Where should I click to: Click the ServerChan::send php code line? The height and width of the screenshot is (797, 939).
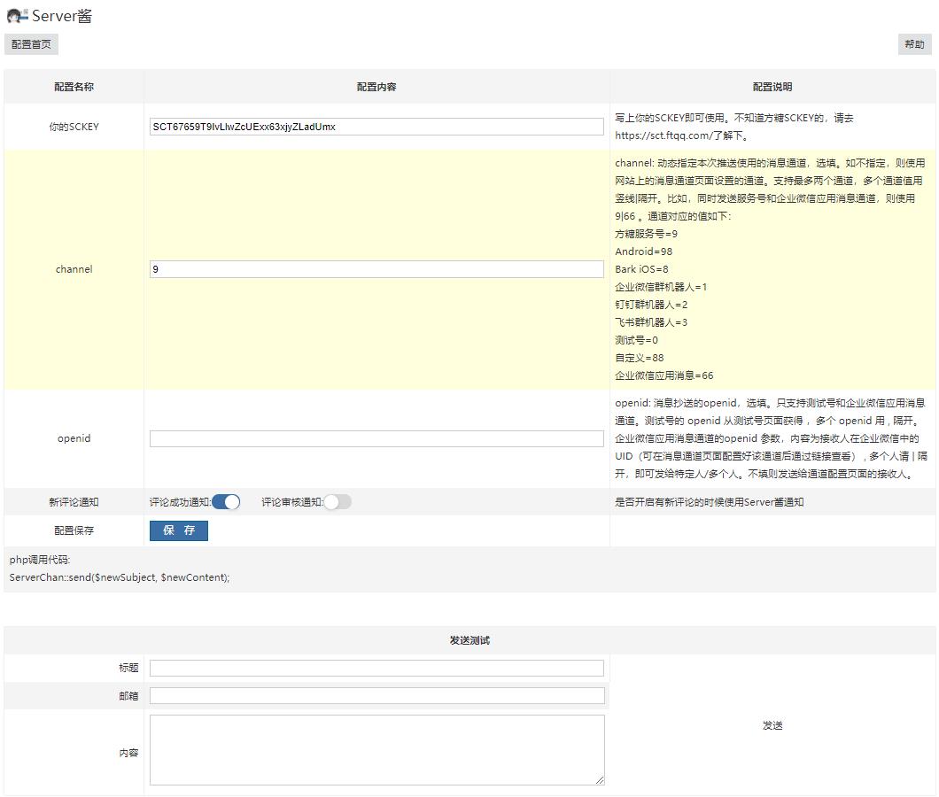point(120,578)
